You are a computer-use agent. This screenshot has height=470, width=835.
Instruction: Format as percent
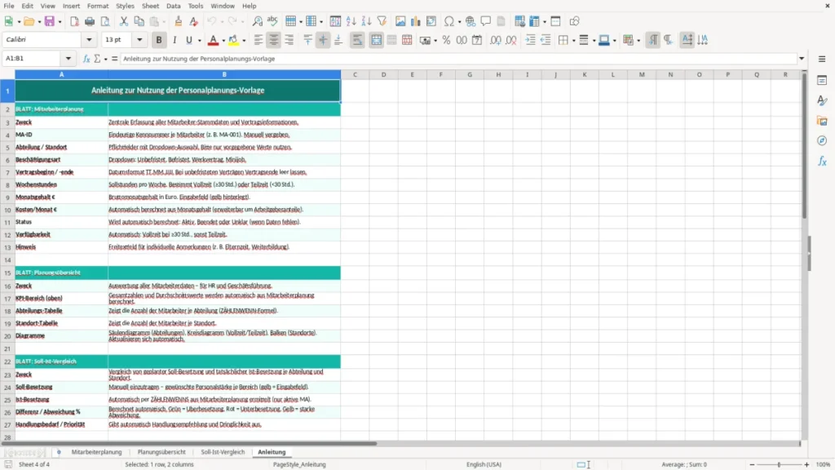(446, 40)
